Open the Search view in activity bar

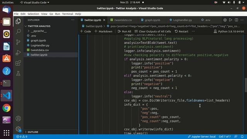coord(18,32)
